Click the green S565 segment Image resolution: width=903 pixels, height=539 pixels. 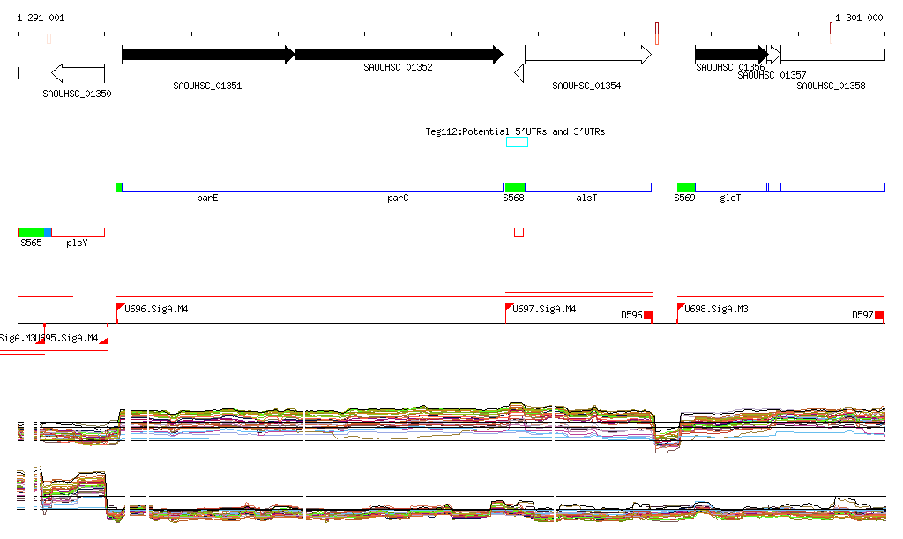32,232
